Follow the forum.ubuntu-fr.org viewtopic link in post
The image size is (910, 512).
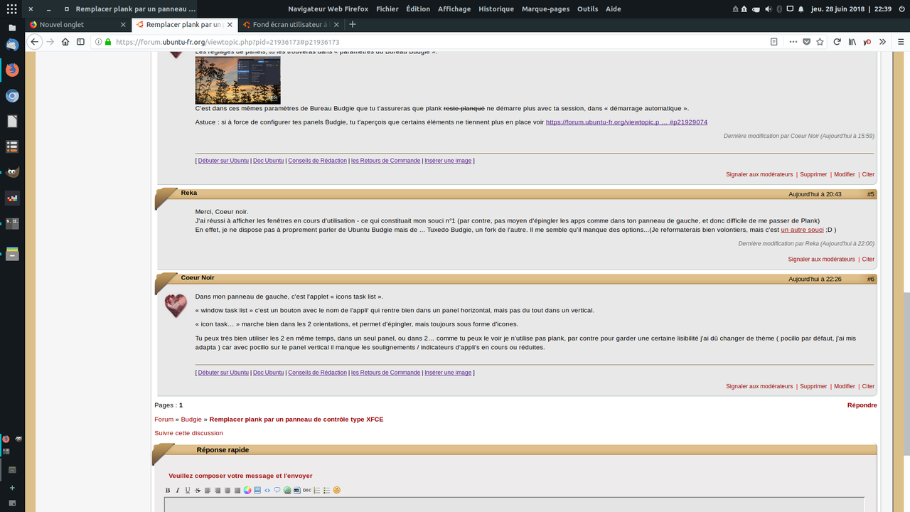(626, 122)
